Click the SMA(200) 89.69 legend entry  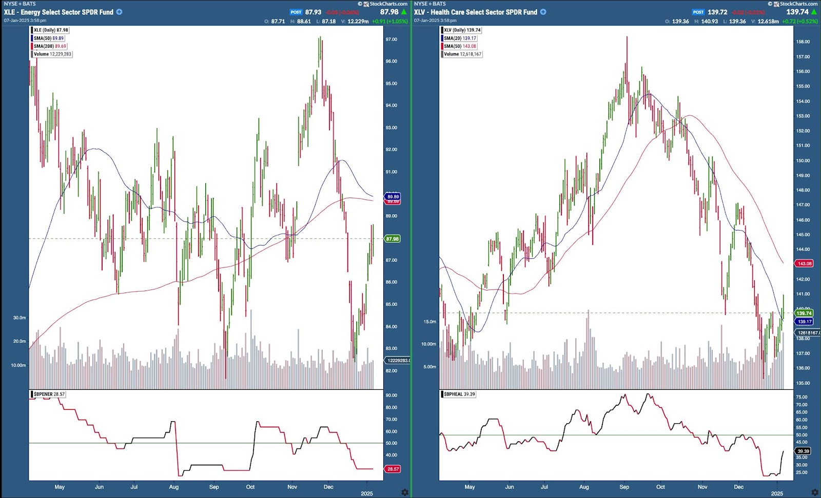[x=50, y=46]
